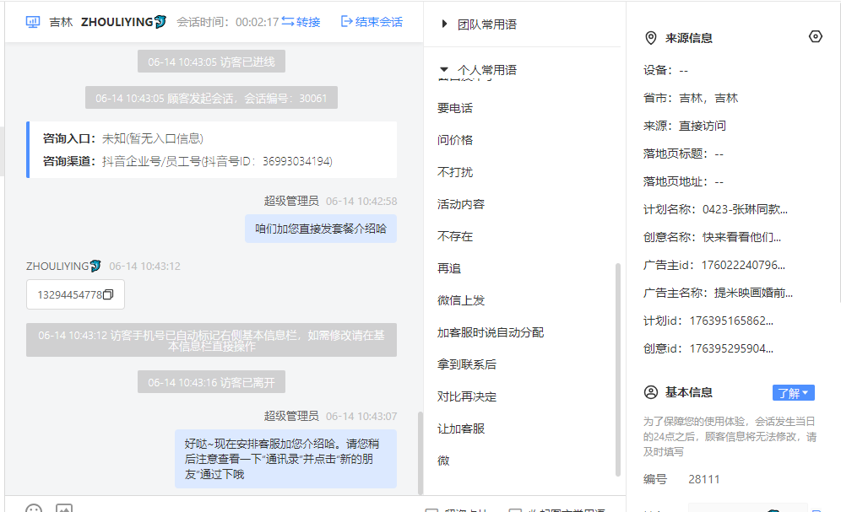Click the 广告主名称 value 提米映画婚前
Screen dimensions: 841x512
753,293
